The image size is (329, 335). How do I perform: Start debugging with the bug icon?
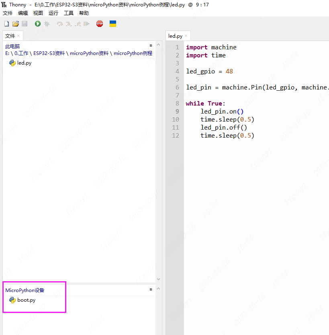pyautogui.click(x=47, y=24)
